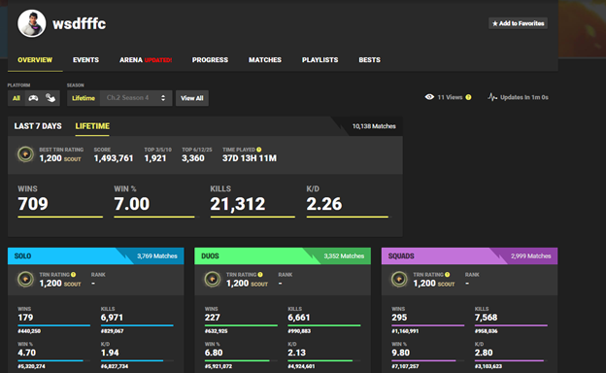The width and height of the screenshot is (606, 373).
Task: Select the Lifetime season toggle
Action: click(84, 98)
